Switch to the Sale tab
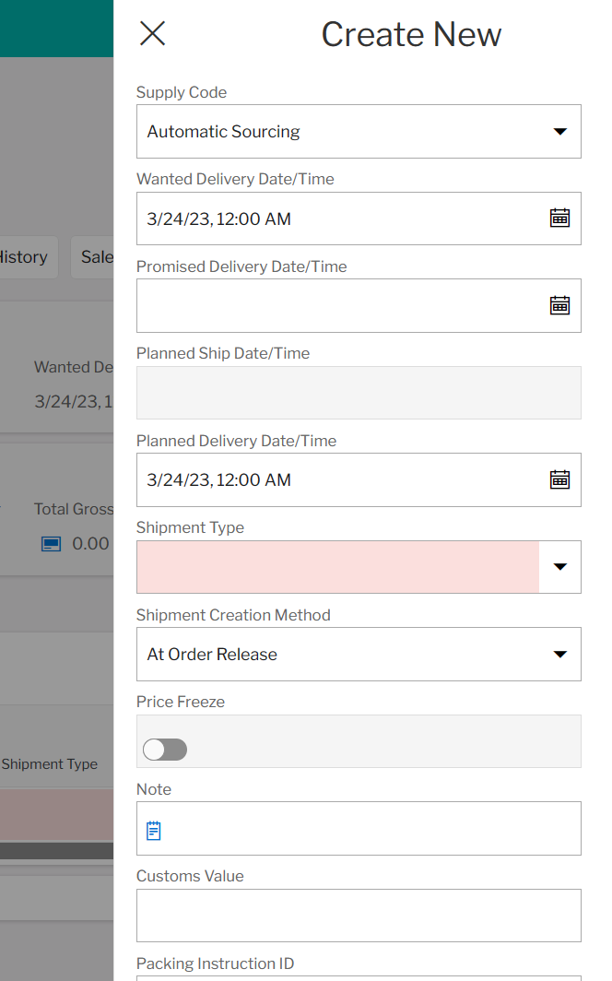The image size is (612, 981). 92,257
